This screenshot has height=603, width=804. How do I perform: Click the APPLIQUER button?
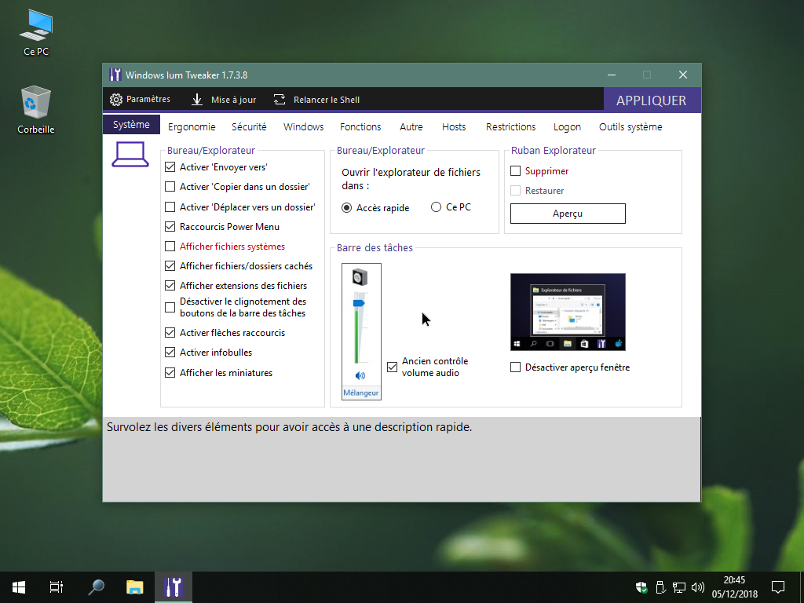(x=651, y=100)
